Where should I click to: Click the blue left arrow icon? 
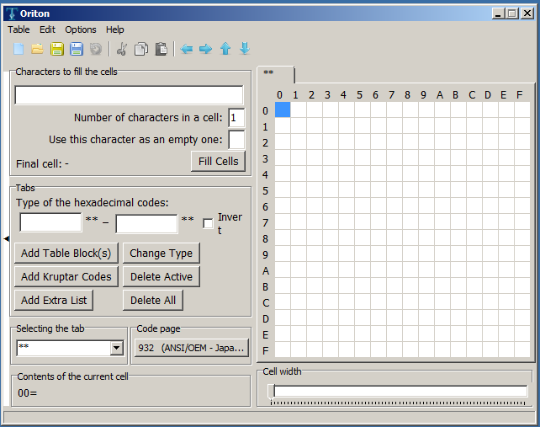(187, 49)
